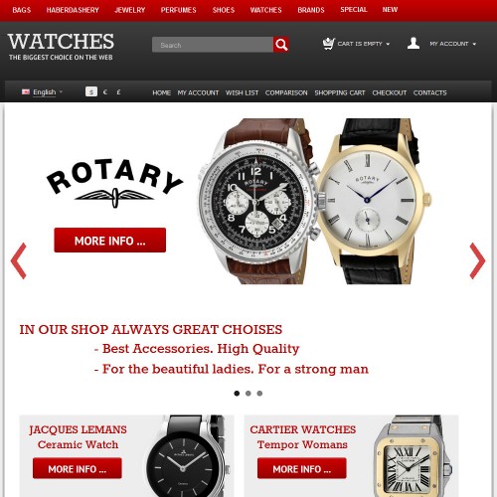Click into the Search input field
This screenshot has width=497, height=497.
[x=213, y=45]
